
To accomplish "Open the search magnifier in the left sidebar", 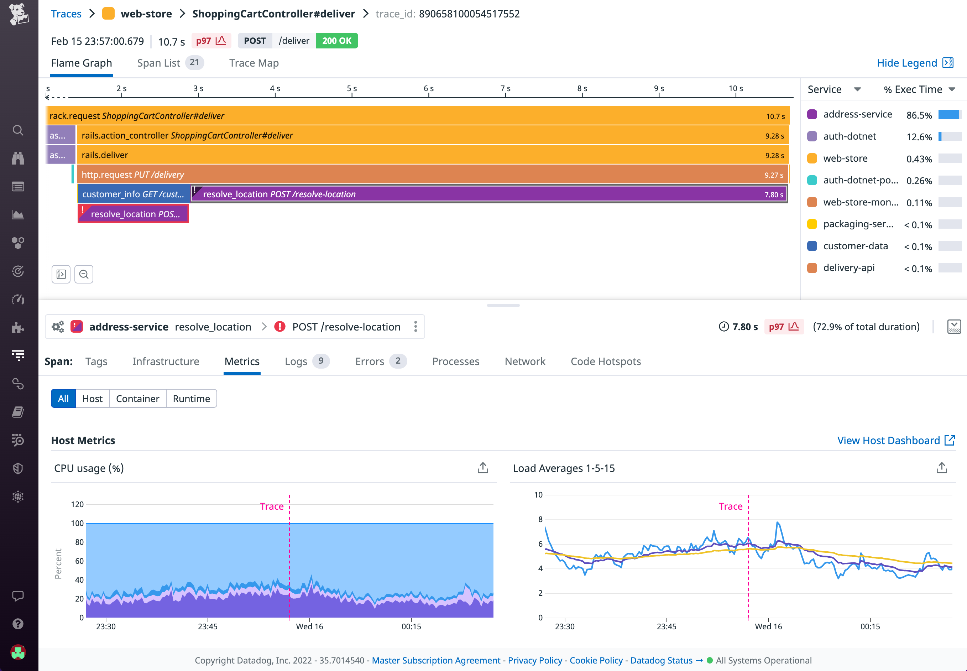I will pos(18,130).
